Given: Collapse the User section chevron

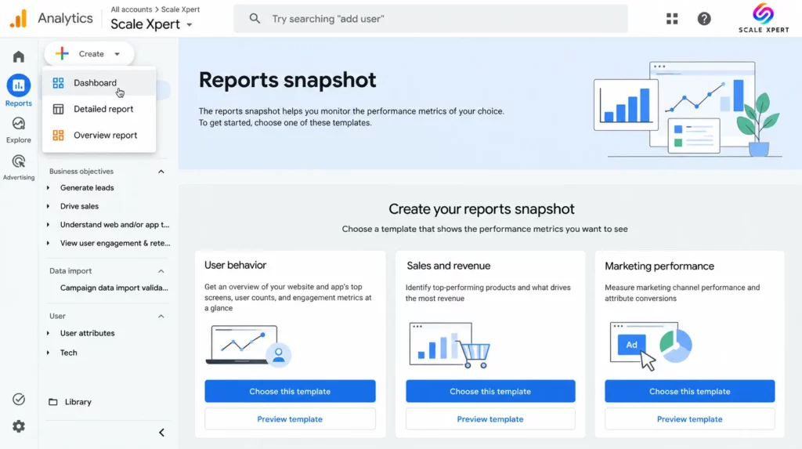Looking at the screenshot, I should tap(161, 317).
